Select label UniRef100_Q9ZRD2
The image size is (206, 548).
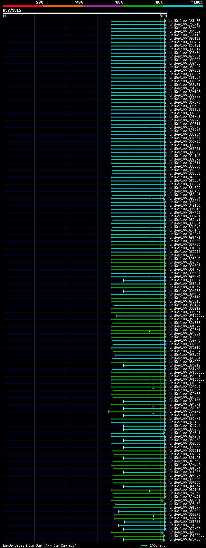185,202
